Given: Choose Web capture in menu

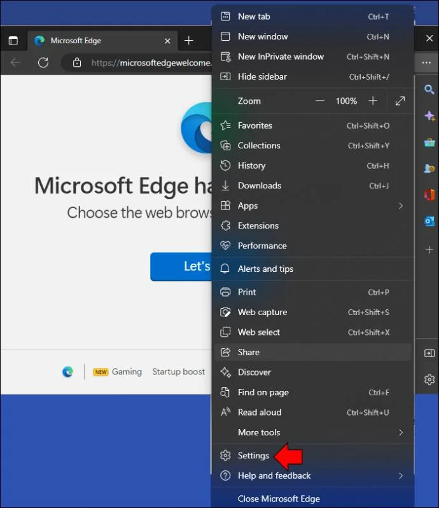Looking at the screenshot, I should (313, 313).
